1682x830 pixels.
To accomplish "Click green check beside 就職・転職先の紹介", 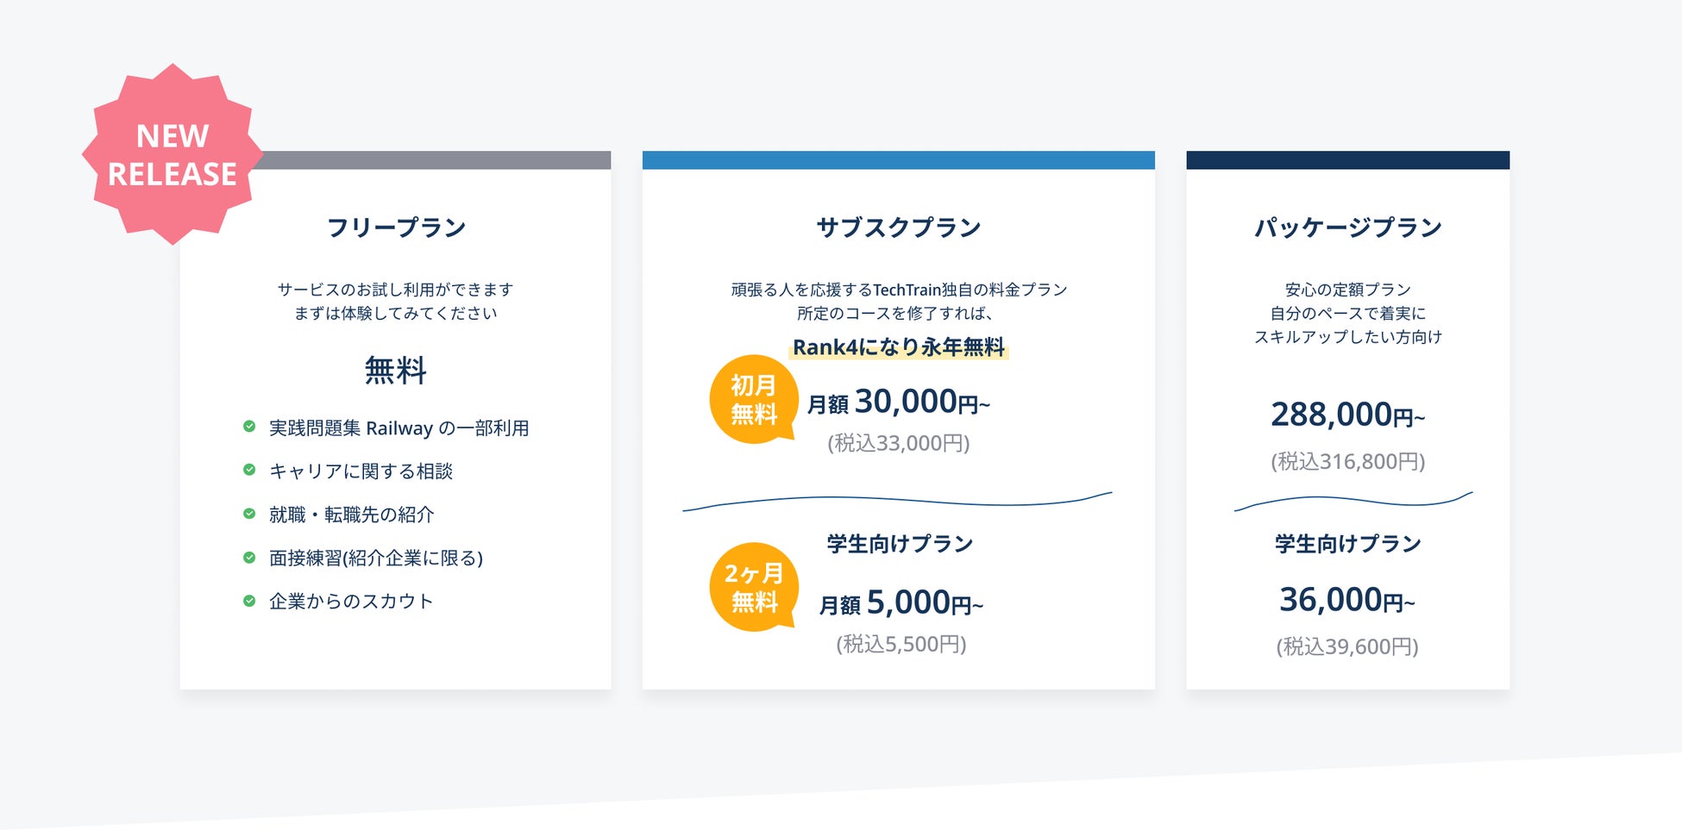I will 249,514.
